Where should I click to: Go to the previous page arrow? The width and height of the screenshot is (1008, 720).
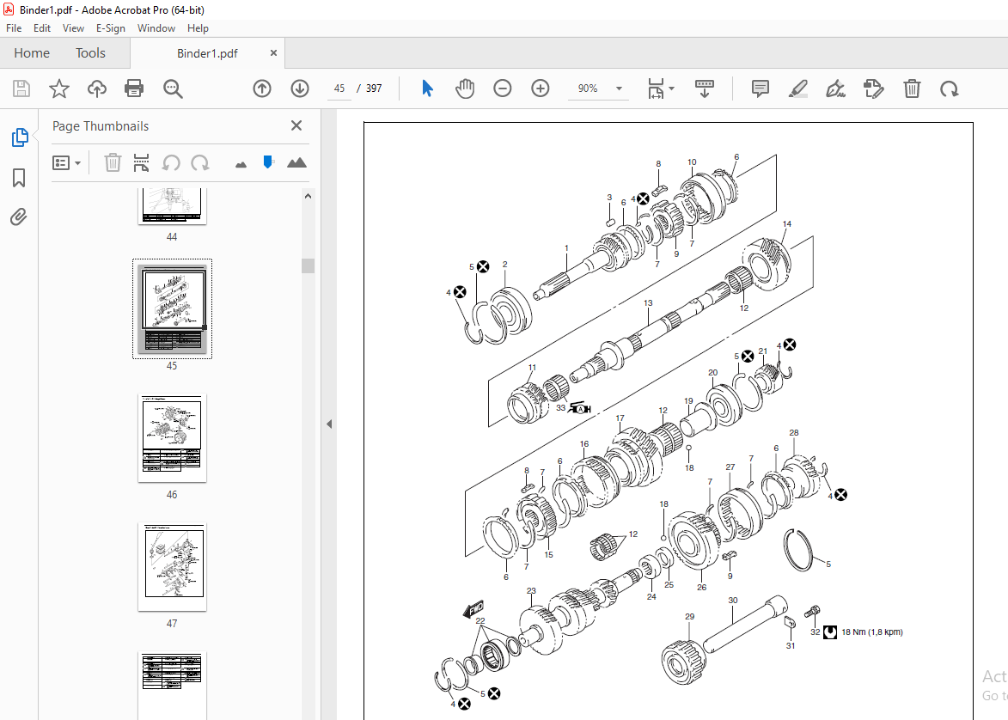[261, 88]
